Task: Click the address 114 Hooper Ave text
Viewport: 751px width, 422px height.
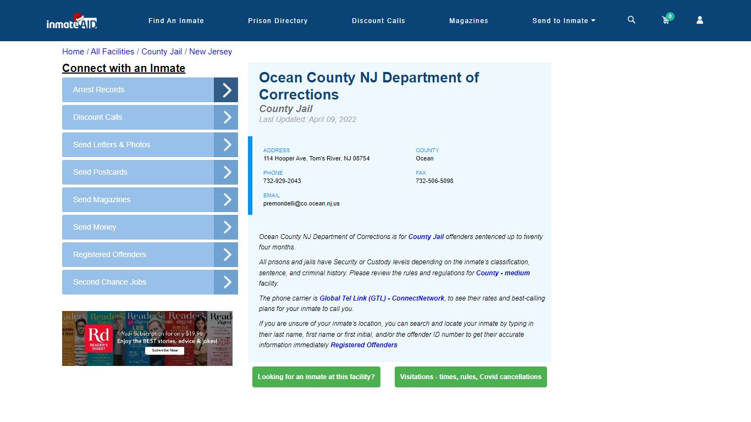Action: [317, 158]
